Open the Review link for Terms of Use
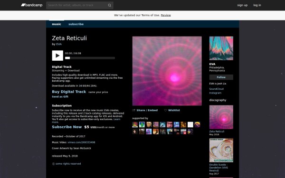Screen dimensions: 285x178 tap(166, 15)
